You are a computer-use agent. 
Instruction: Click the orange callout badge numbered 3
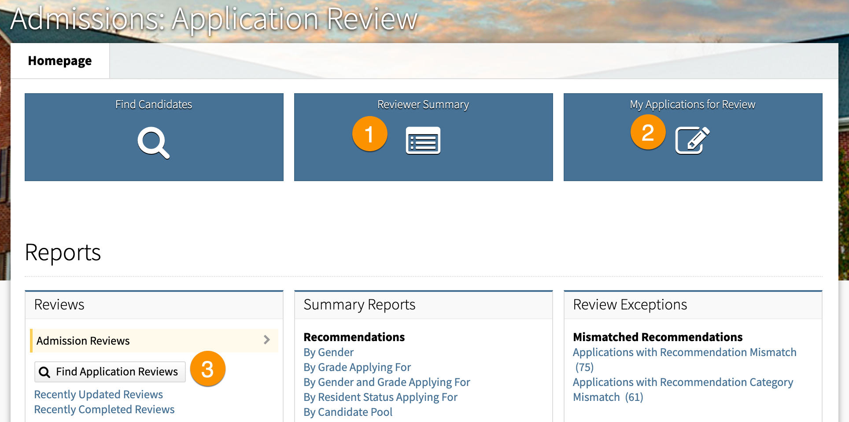[207, 369]
